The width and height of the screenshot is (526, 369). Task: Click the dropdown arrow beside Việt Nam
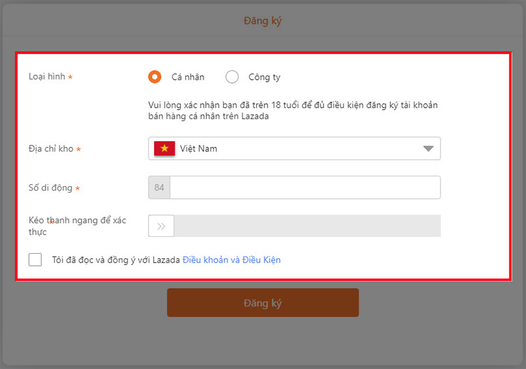[x=429, y=149]
